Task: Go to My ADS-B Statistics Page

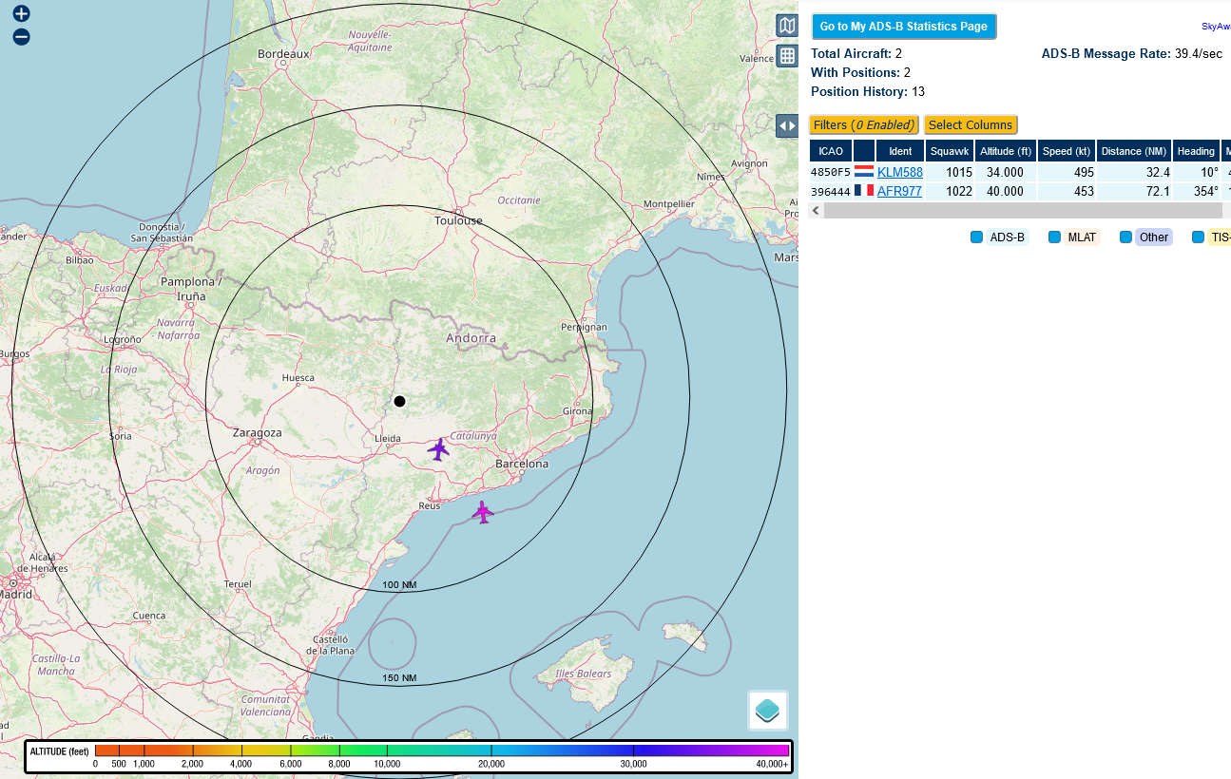Action: tap(903, 27)
